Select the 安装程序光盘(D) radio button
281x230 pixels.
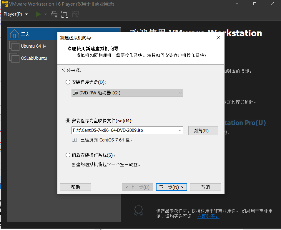tap(68, 82)
